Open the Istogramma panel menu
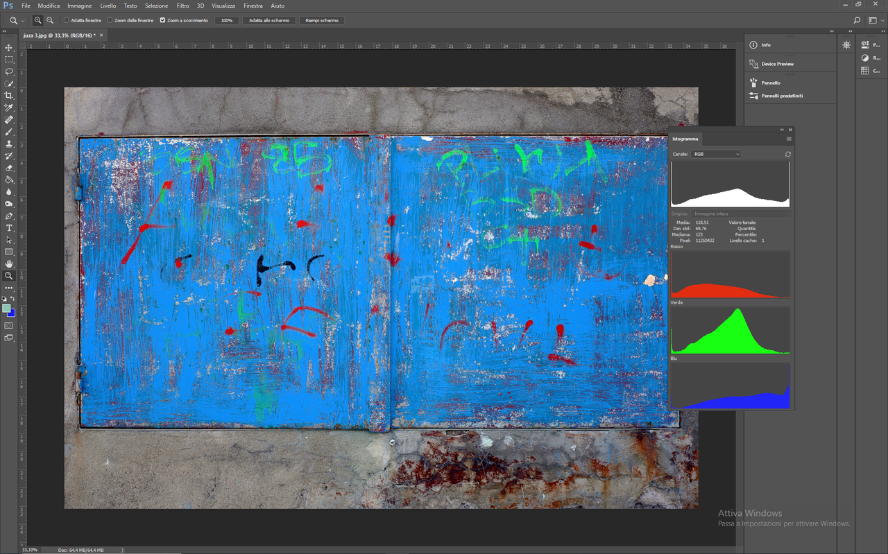Viewport: 888px width, 554px height. point(788,139)
